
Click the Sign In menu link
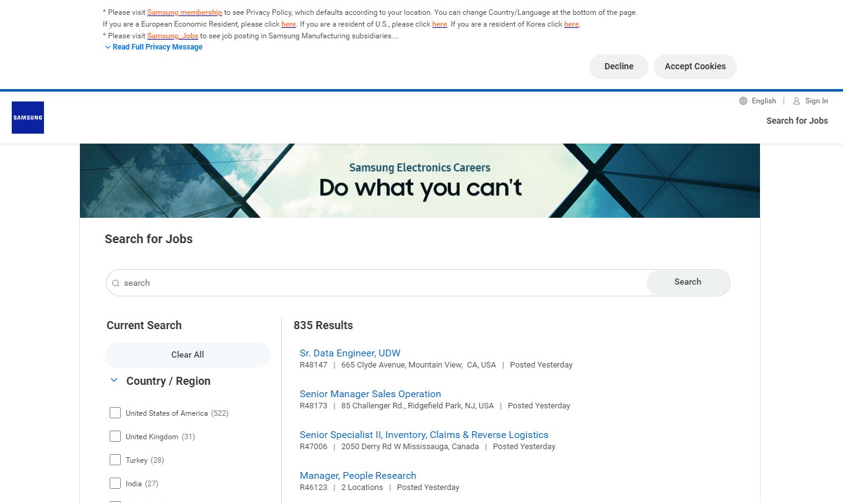(816, 101)
